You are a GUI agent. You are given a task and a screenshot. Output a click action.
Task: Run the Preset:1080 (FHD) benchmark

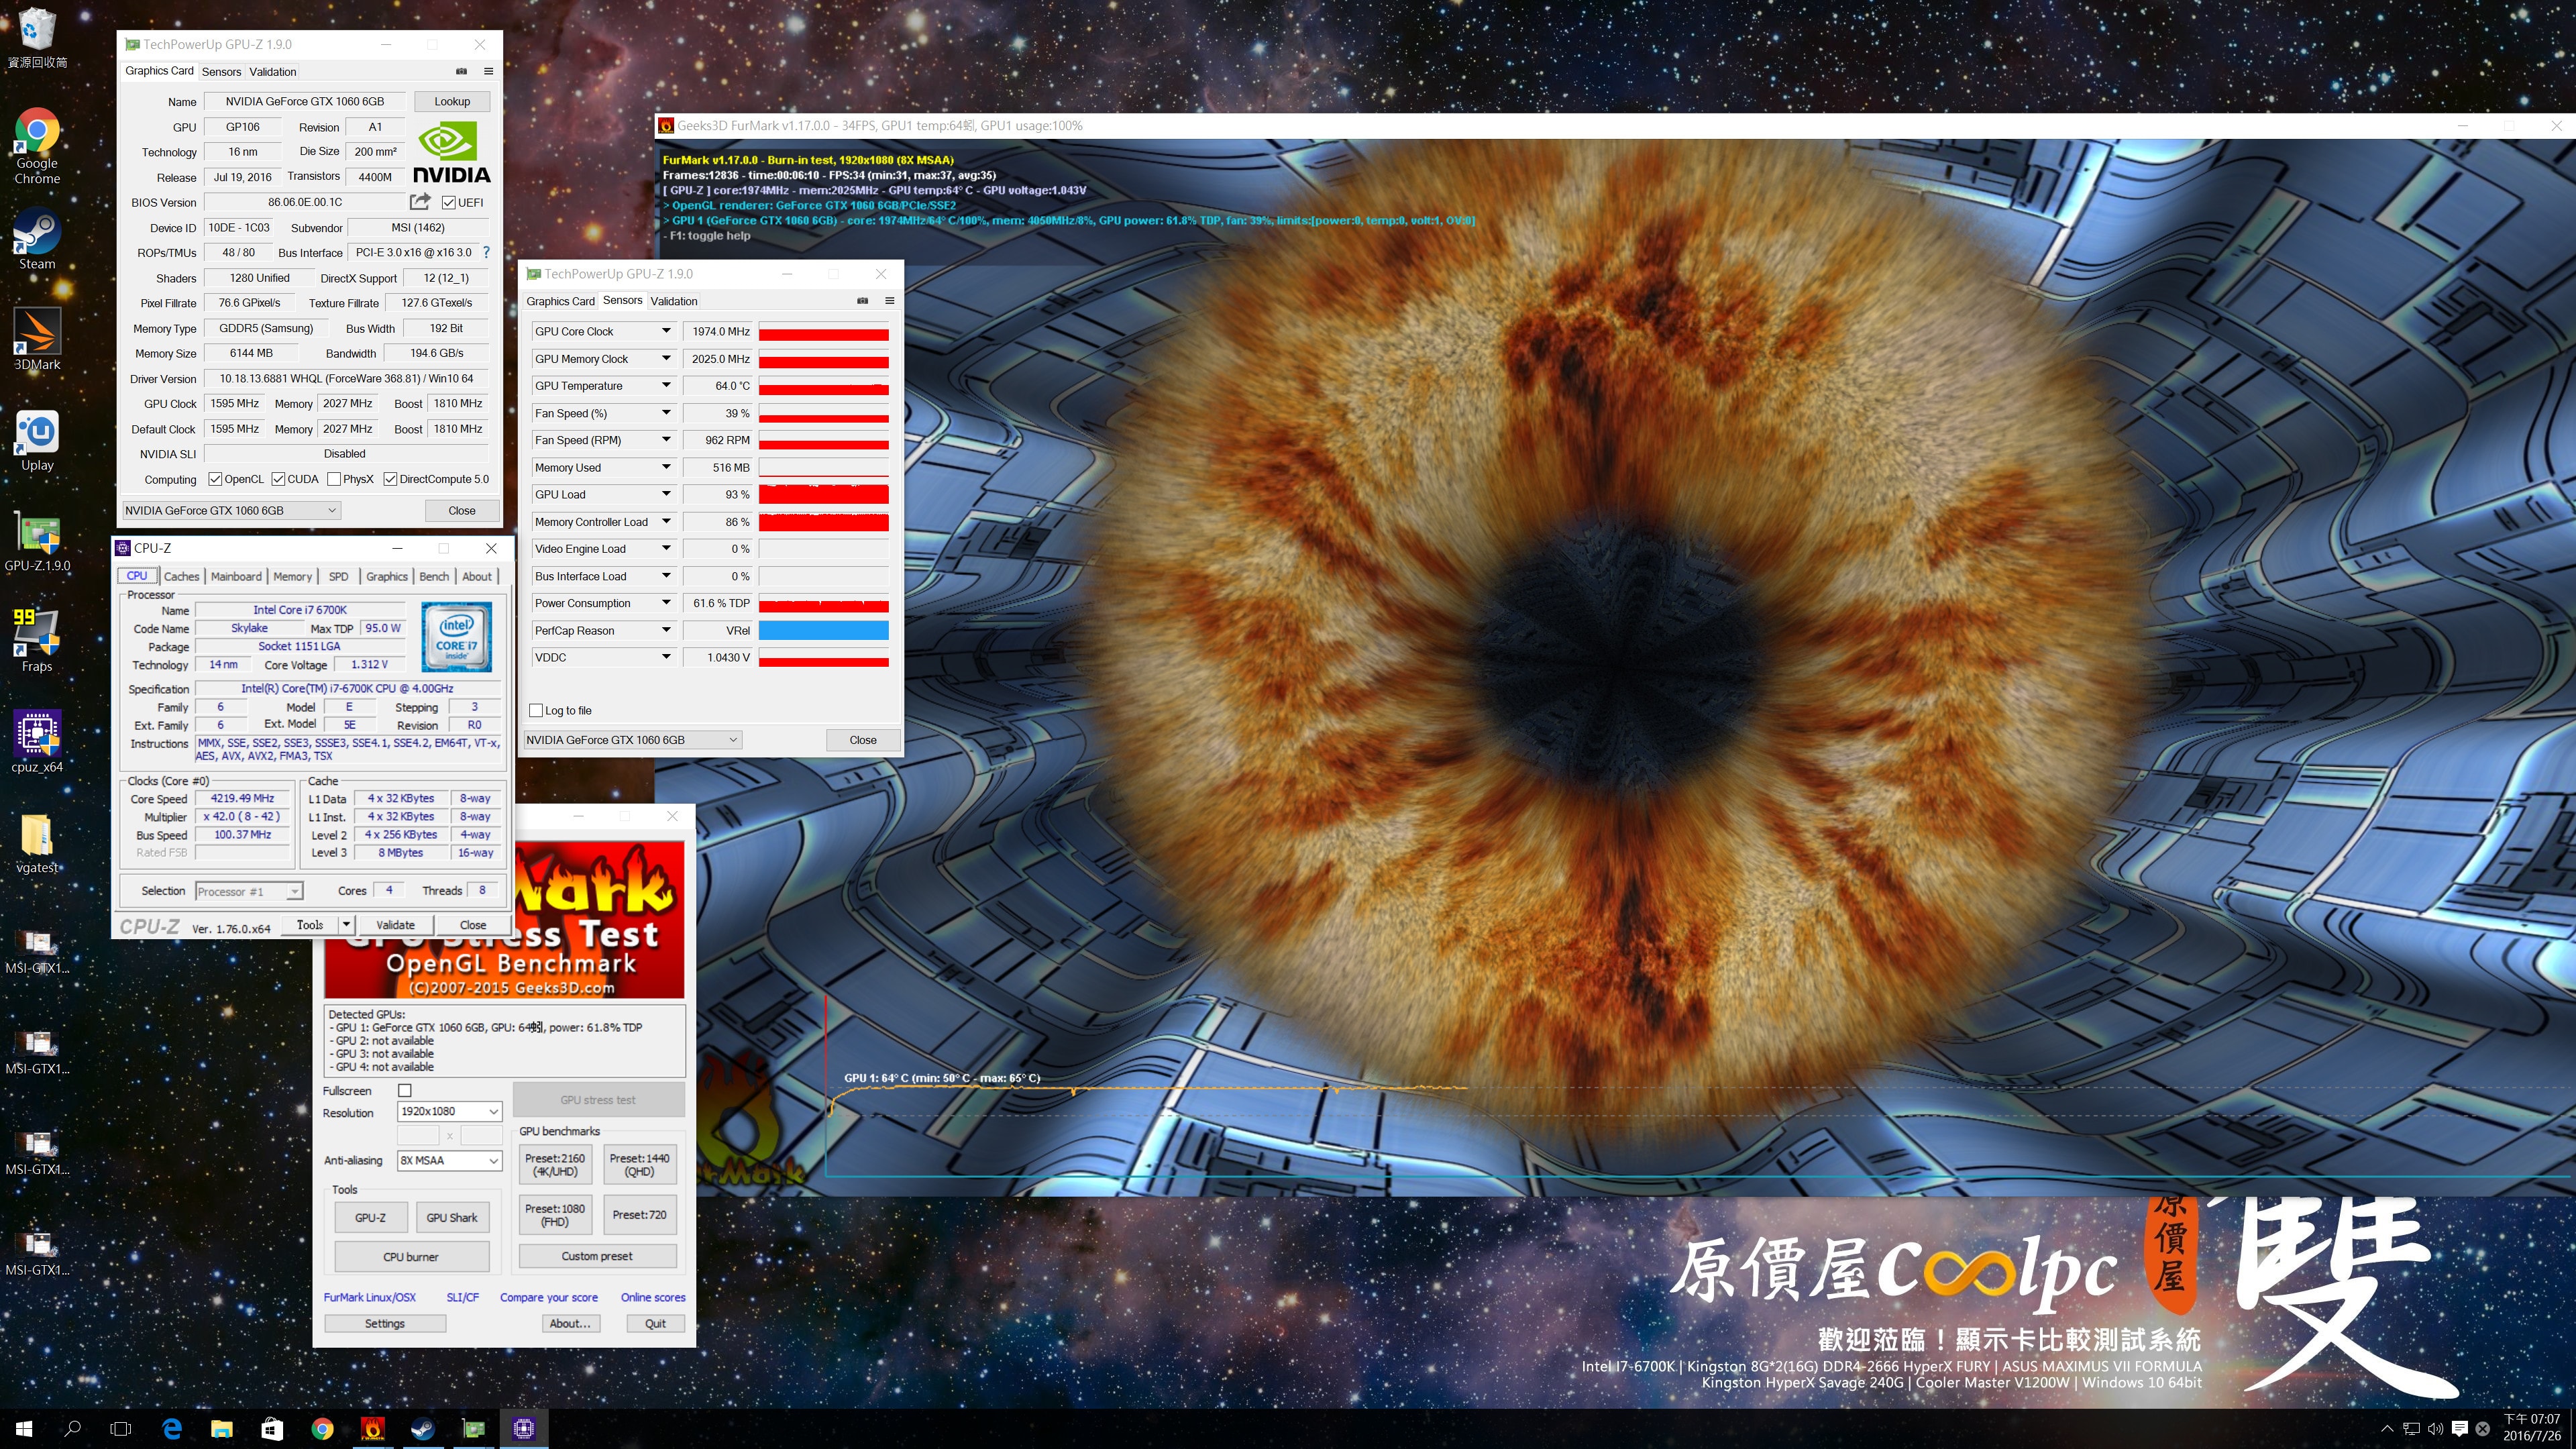555,1215
